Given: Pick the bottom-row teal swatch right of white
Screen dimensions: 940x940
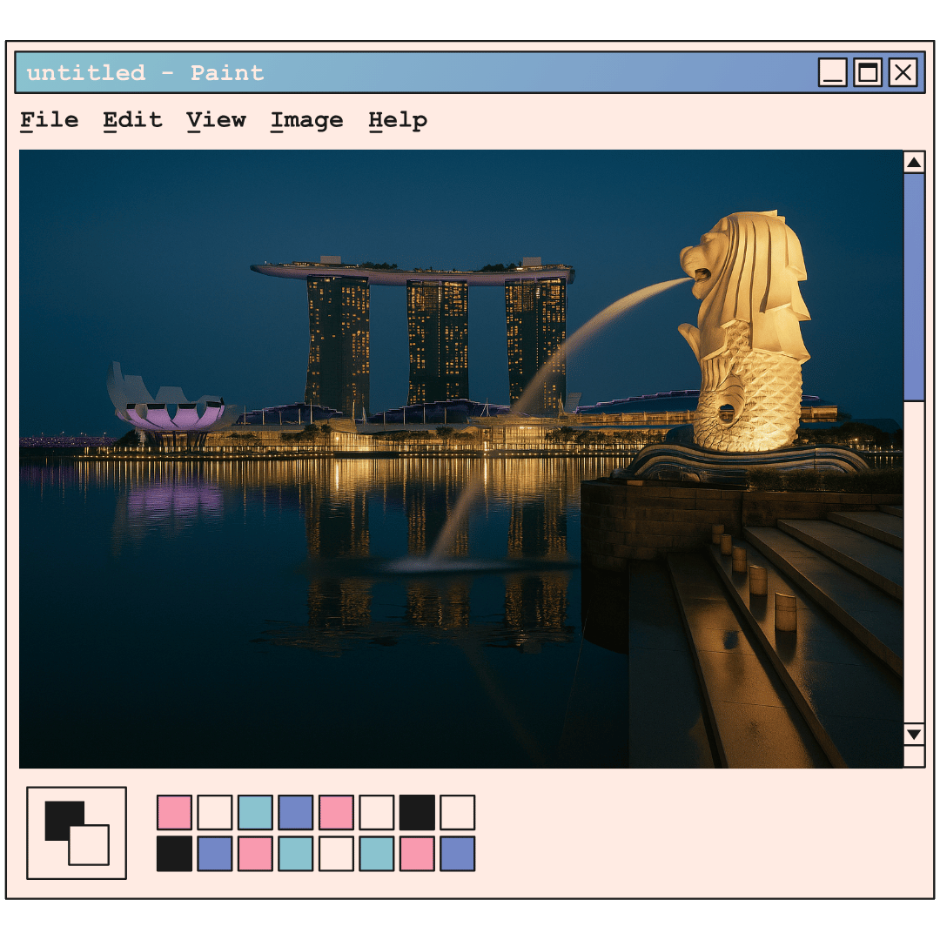Looking at the screenshot, I should point(377,854).
